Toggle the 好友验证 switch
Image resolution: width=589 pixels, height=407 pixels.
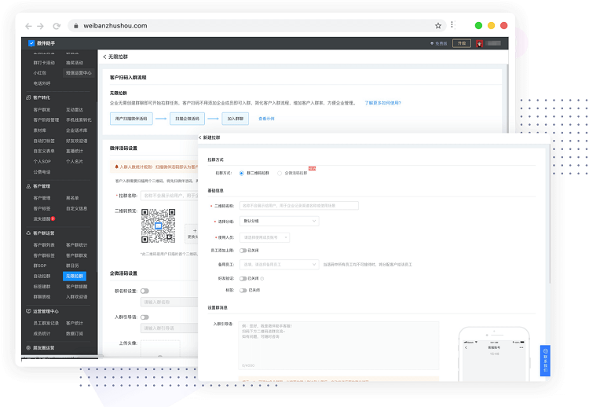[243, 278]
